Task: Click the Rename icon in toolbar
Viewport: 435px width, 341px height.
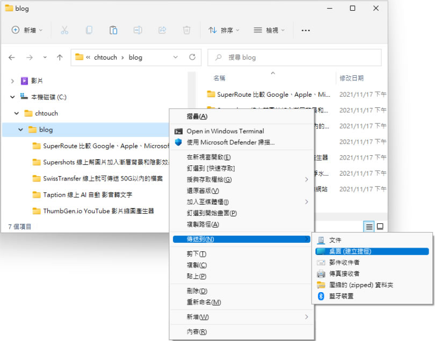Action: [137, 30]
